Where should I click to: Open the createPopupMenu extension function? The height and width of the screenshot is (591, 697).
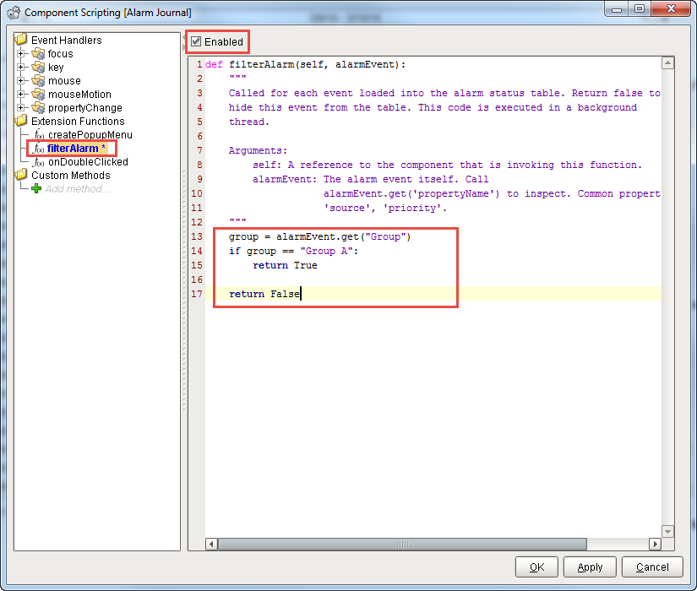click(90, 134)
